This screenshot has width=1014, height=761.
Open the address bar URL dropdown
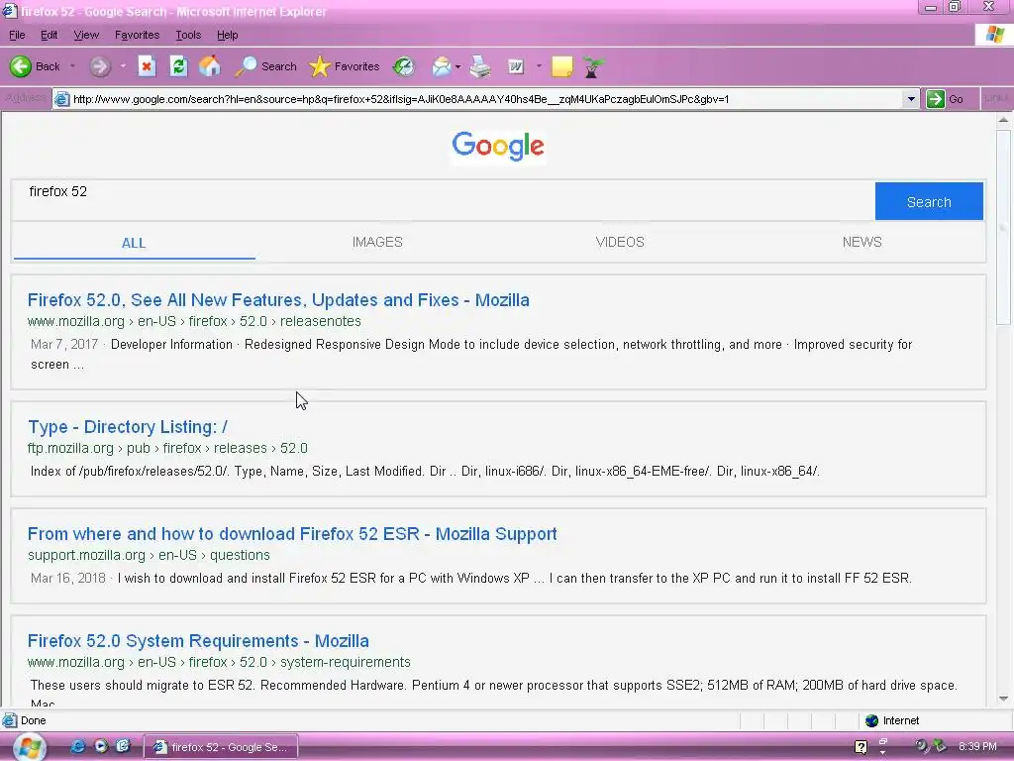click(x=911, y=99)
